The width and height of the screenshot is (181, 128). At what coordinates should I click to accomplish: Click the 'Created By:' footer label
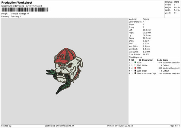[6, 126]
